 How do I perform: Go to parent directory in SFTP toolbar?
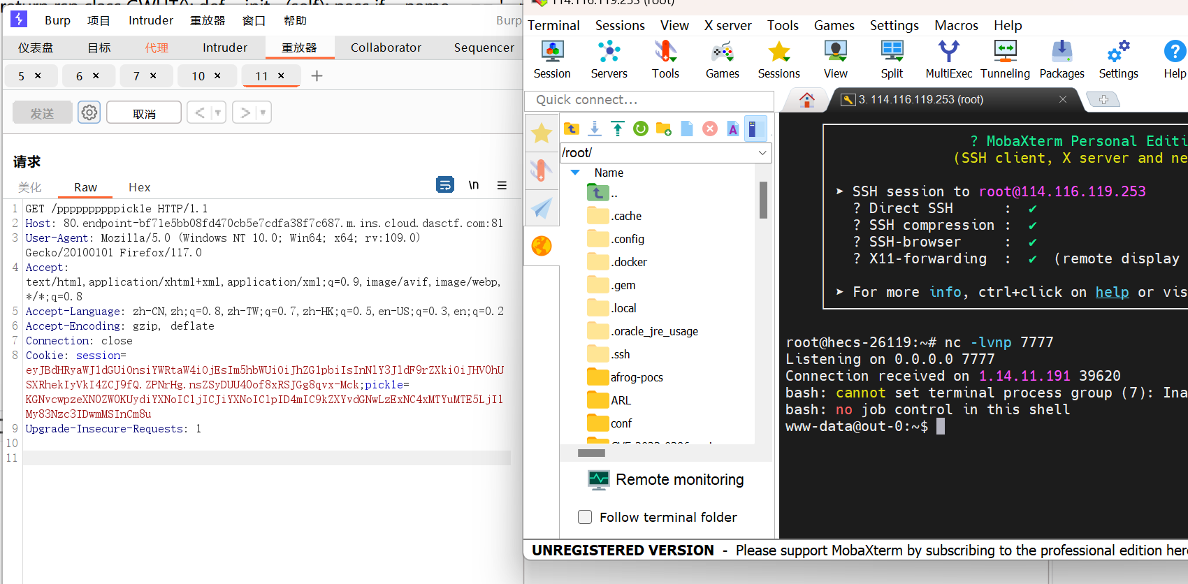tap(572, 129)
